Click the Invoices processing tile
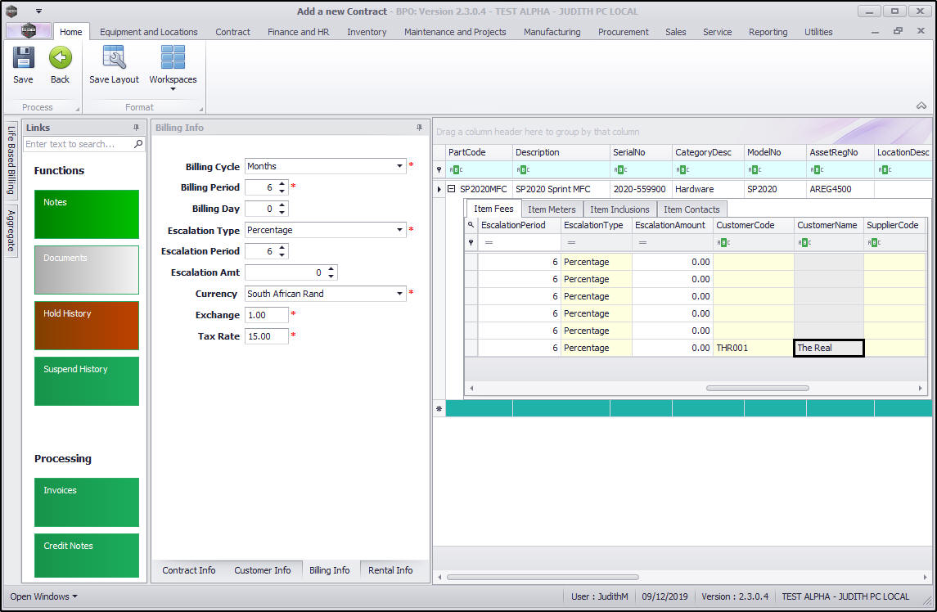 coord(87,502)
